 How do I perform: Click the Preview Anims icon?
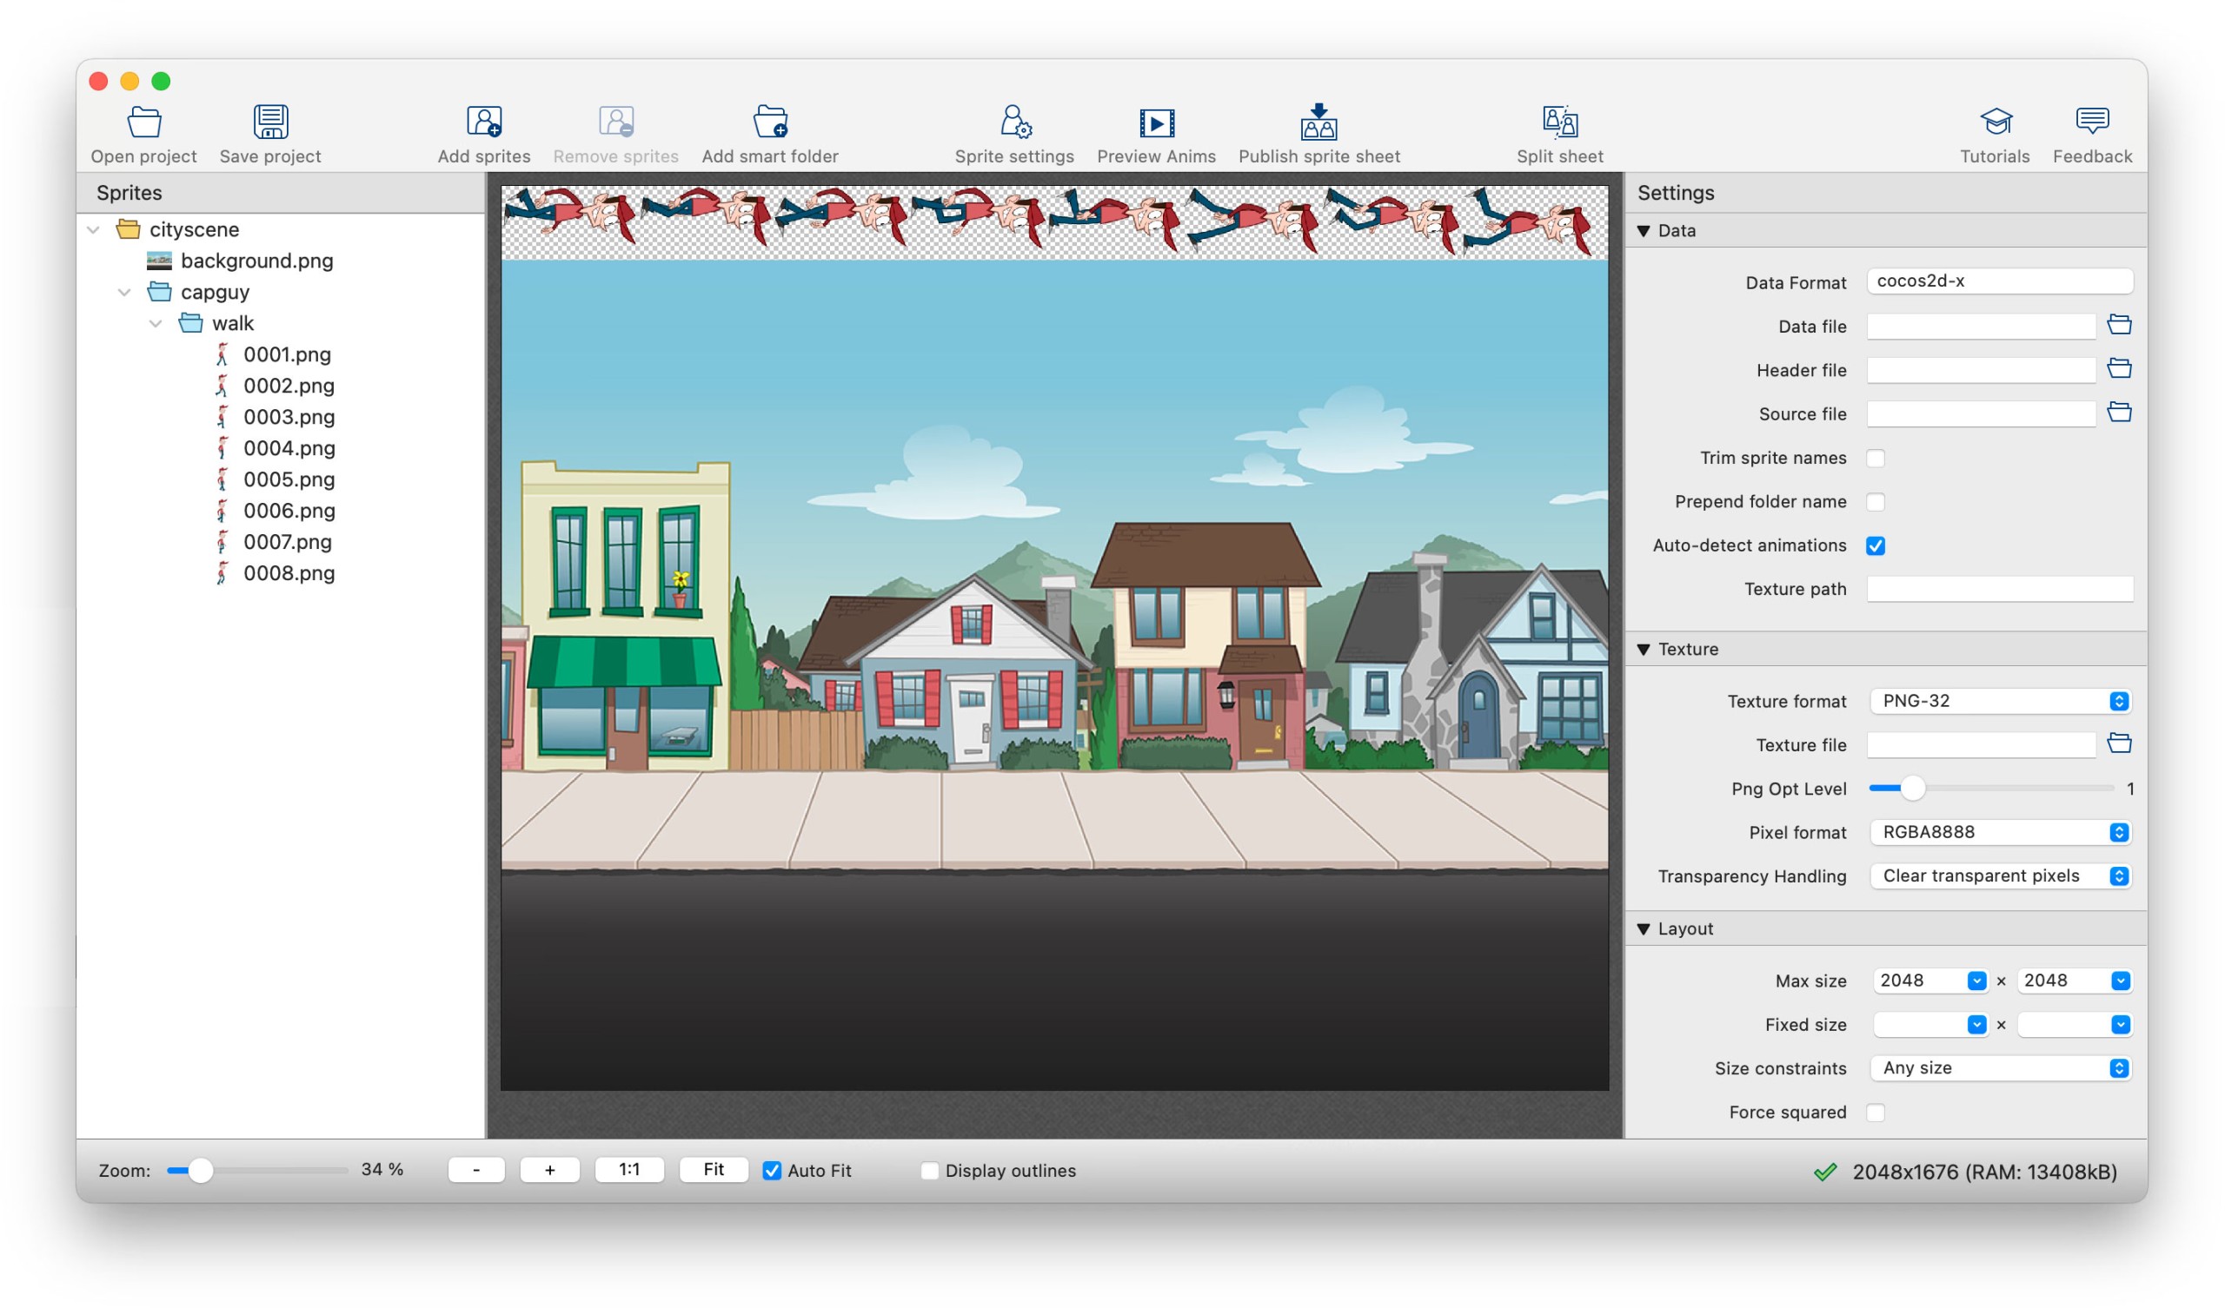(x=1156, y=122)
